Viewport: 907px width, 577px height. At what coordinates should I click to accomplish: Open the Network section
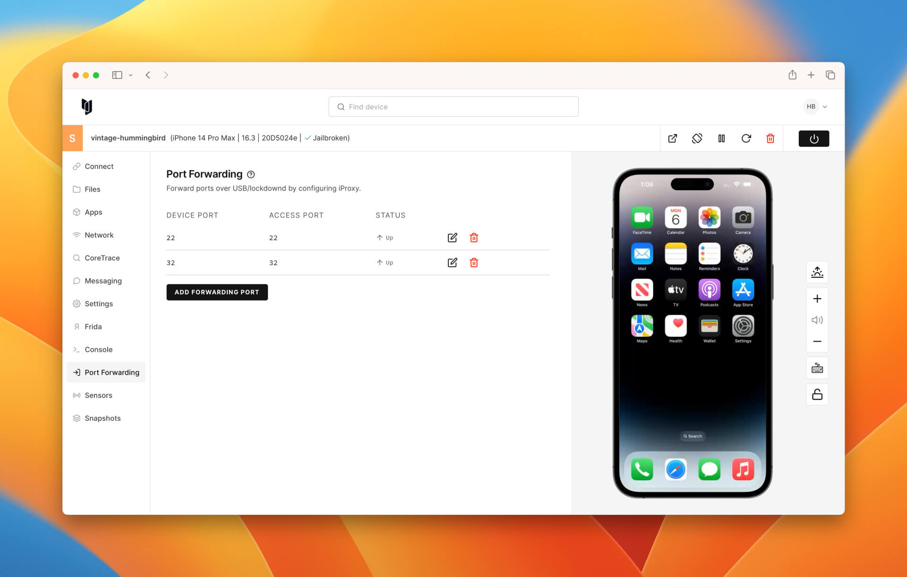[x=106, y=235]
